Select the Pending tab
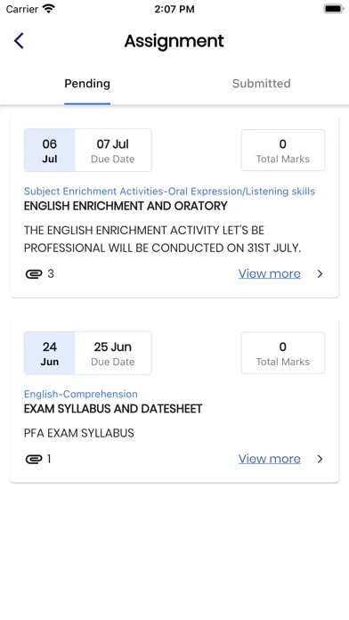Image resolution: width=349 pixels, height=620 pixels. coord(87,84)
